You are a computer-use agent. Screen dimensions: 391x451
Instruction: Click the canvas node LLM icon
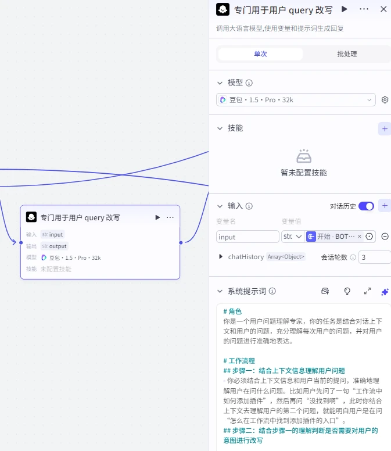(31, 217)
